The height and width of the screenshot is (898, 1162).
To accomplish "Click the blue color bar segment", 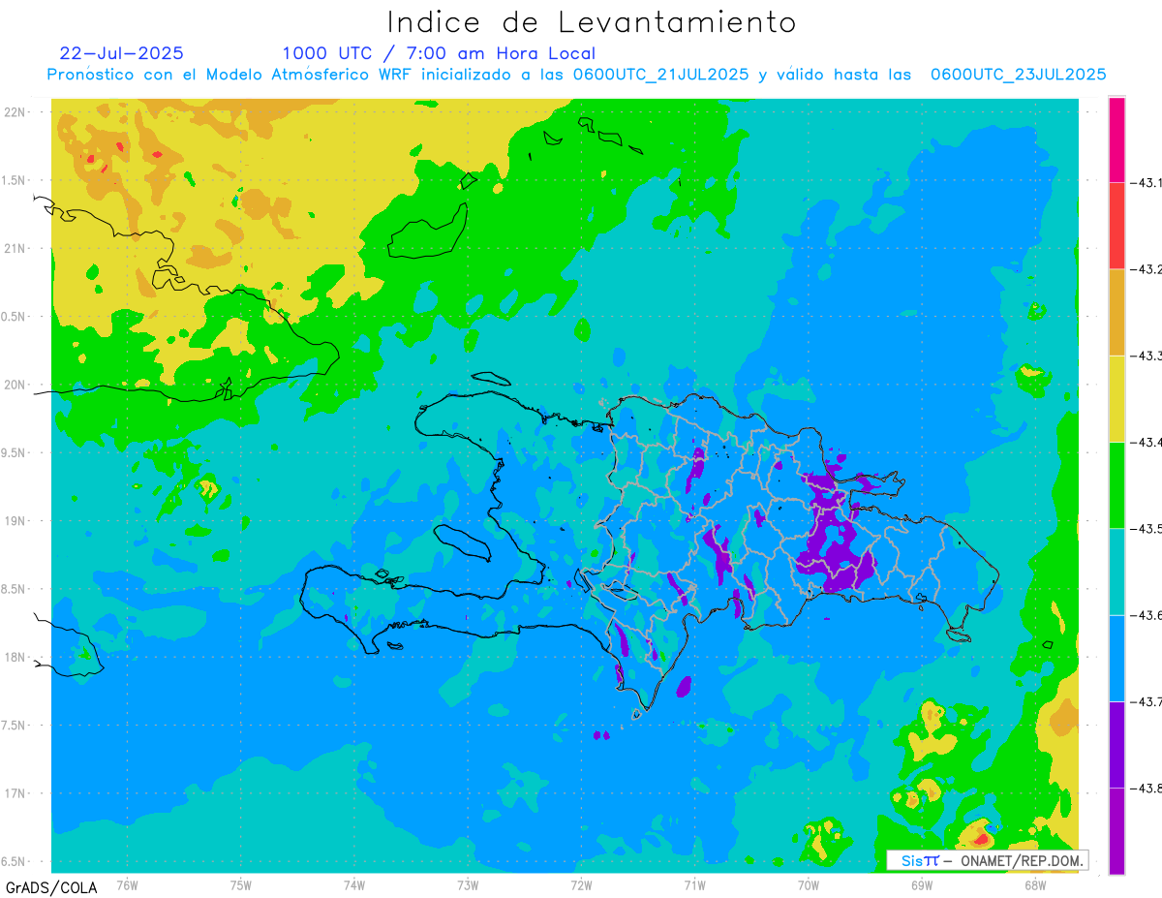I will (1116, 658).
